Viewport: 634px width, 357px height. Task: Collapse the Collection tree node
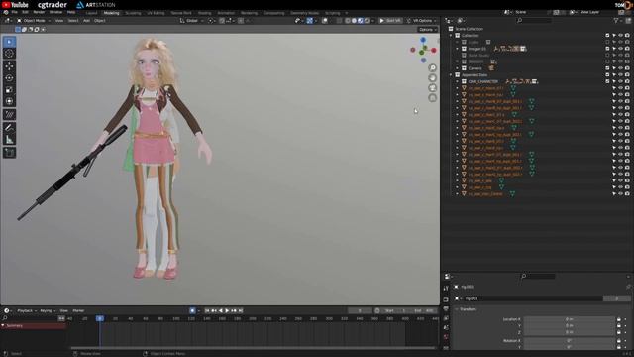pyautogui.click(x=451, y=36)
